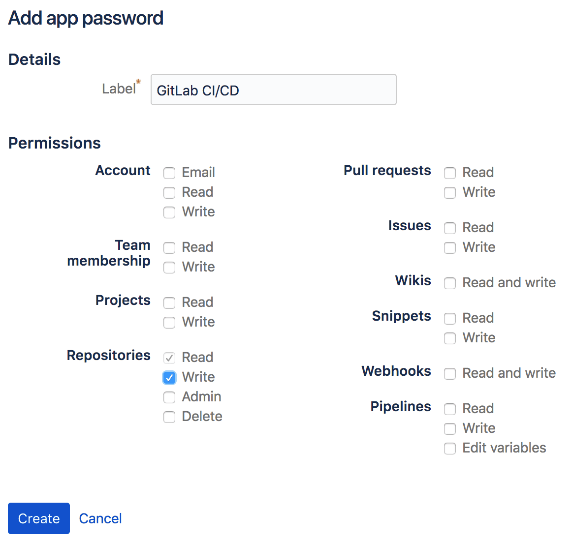Enable Webhooks Read and write access

(x=450, y=374)
